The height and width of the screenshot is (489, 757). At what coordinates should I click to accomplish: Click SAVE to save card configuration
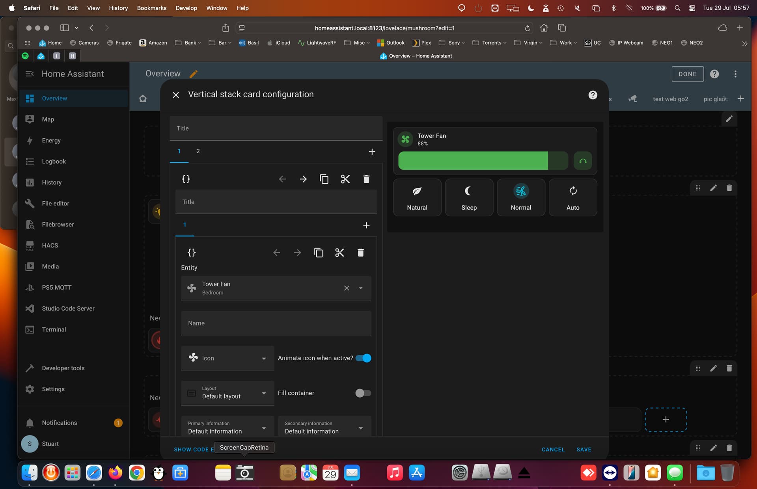pyautogui.click(x=584, y=449)
